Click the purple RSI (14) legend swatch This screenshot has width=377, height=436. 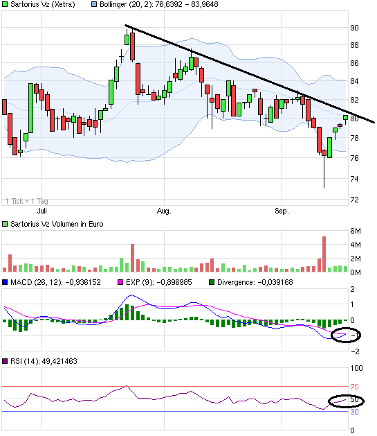(x=5, y=361)
